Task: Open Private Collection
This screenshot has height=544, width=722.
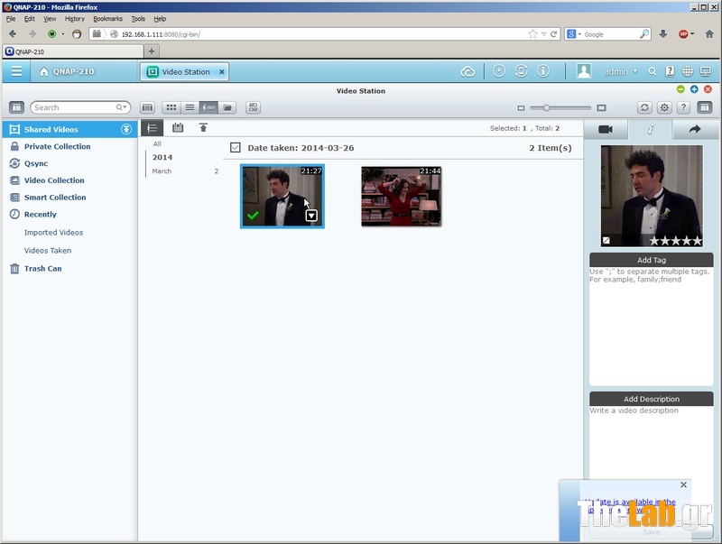Action: tap(57, 146)
